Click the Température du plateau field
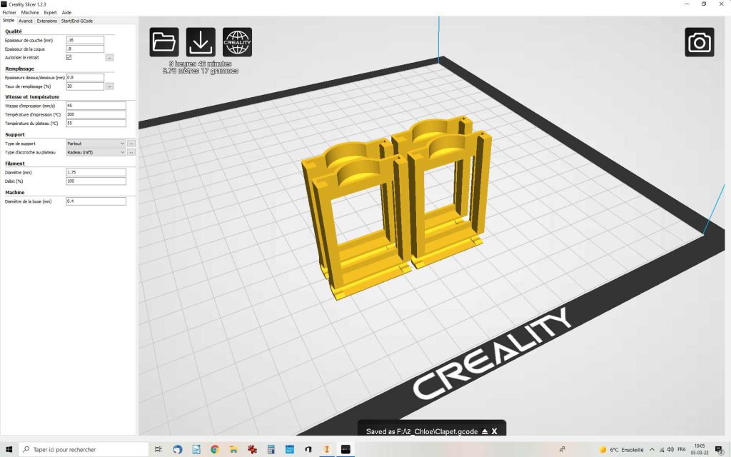731x457 pixels. click(96, 123)
